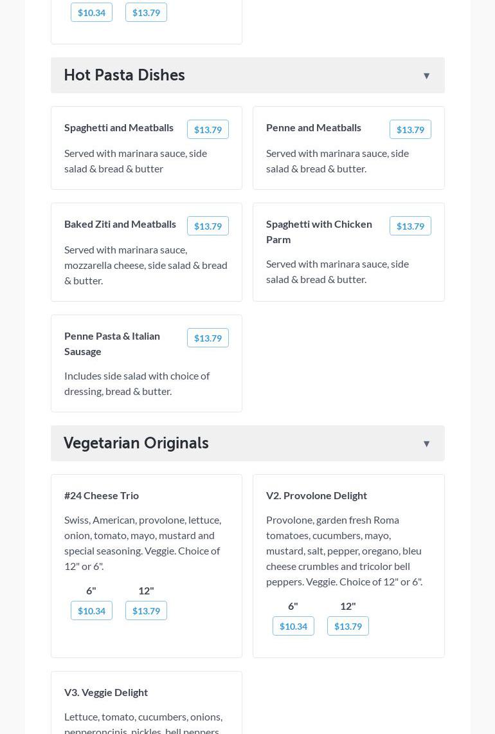Screen dimensions: 495x734
Task: Open the Penne and Meatballs item title
Action: (x=314, y=127)
